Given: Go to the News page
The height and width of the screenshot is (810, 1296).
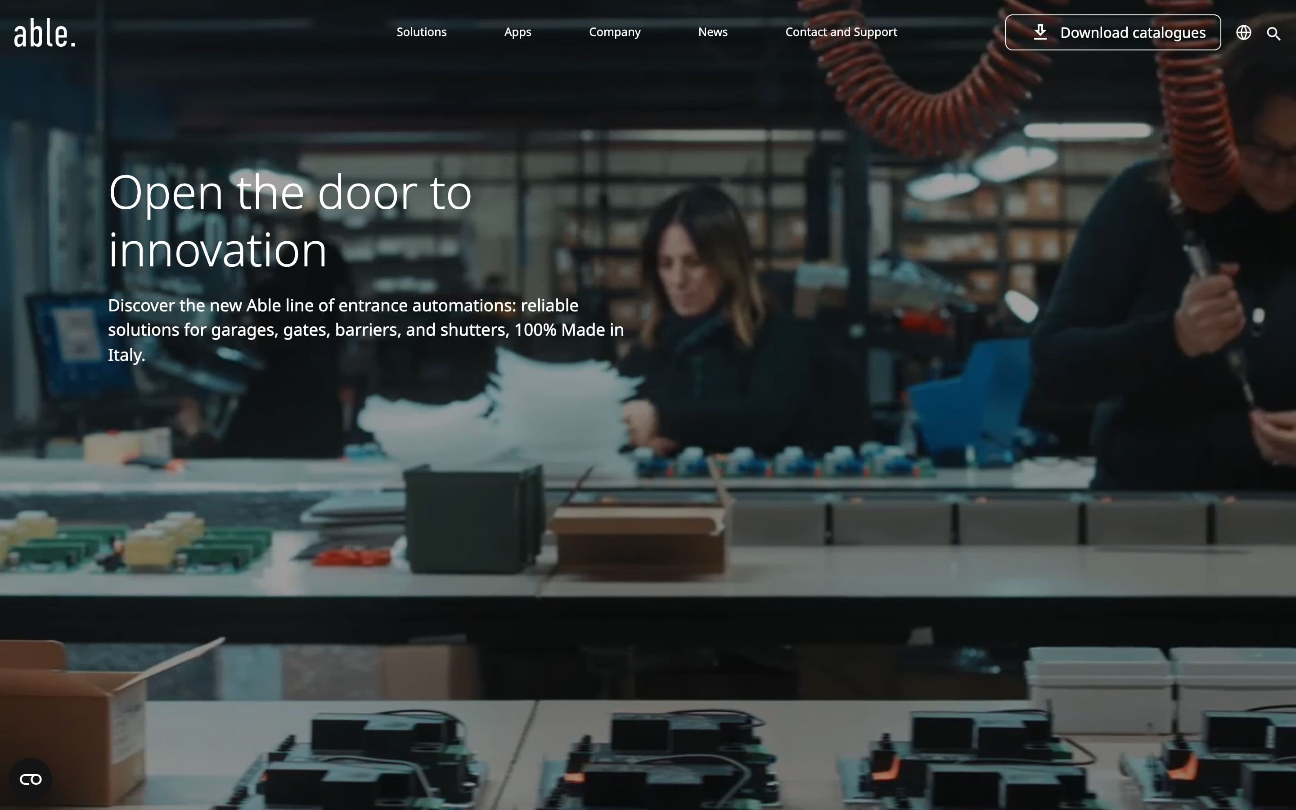Looking at the screenshot, I should click(x=713, y=32).
